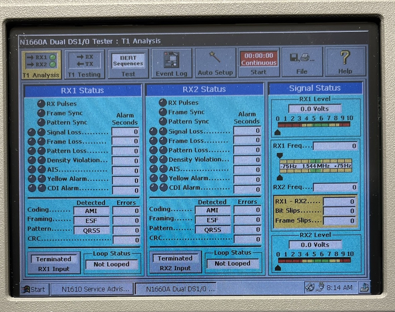Open the Event Log
Screen dimensions: 395x312
[171, 63]
